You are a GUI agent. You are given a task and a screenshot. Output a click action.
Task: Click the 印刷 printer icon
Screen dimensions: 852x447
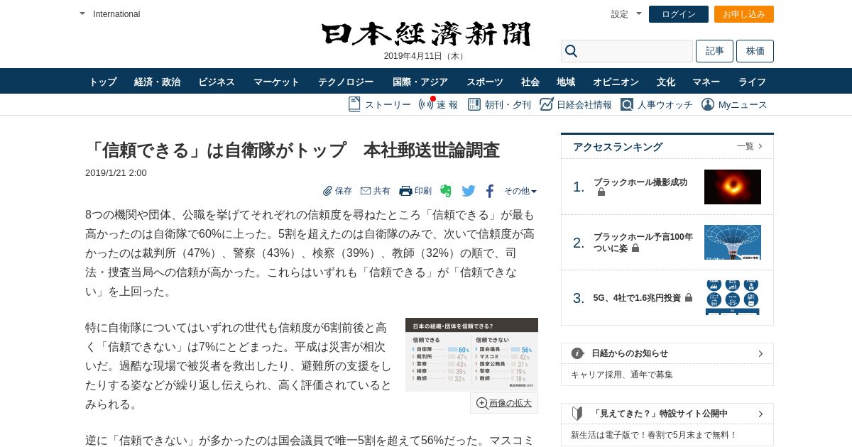(x=405, y=191)
